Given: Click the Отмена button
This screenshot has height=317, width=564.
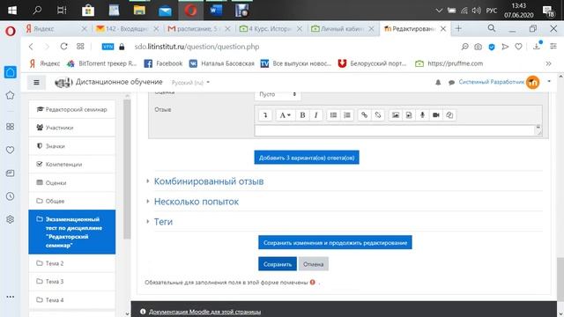Looking at the screenshot, I should click(x=314, y=264).
